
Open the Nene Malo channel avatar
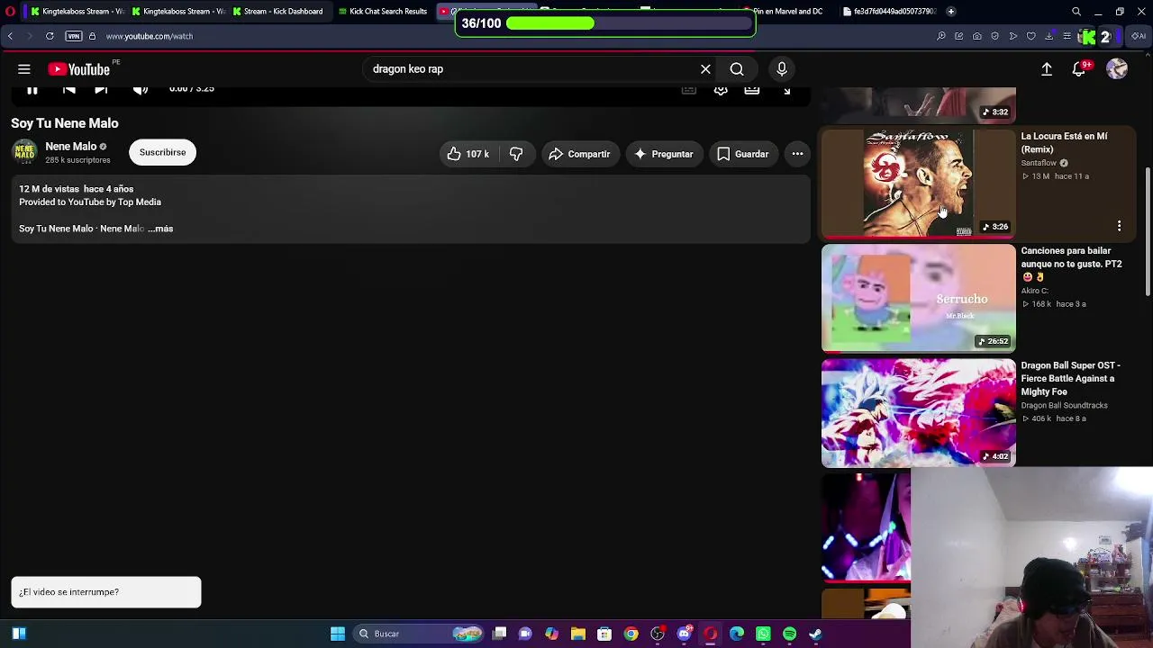[24, 152]
